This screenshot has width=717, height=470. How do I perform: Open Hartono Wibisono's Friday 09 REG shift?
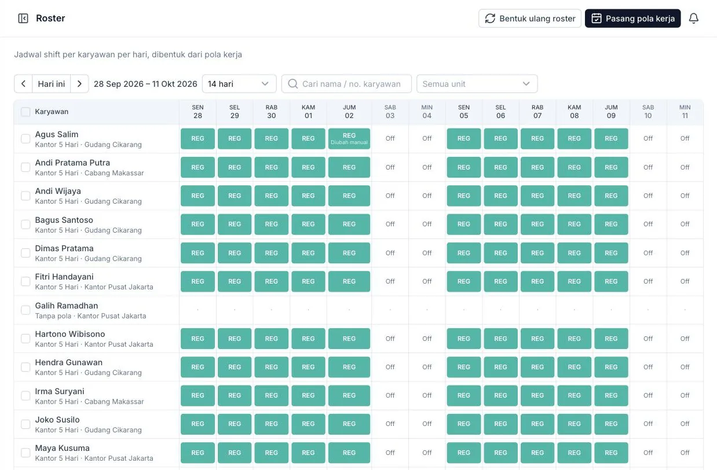click(x=612, y=339)
